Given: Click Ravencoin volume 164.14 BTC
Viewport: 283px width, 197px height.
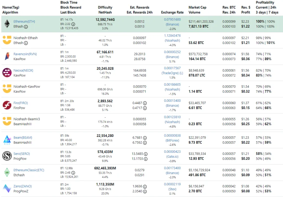Looking at the screenshot, I should (x=197, y=59).
